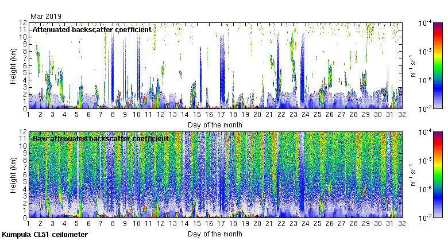Select the 'Attenuated backscatter coefficient' top plot title

92,29
